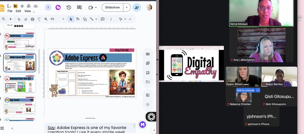The height and width of the screenshot is (134, 304).
Task: Select the Animated Shout-Outs slide thumbnail
Action: point(20,84)
